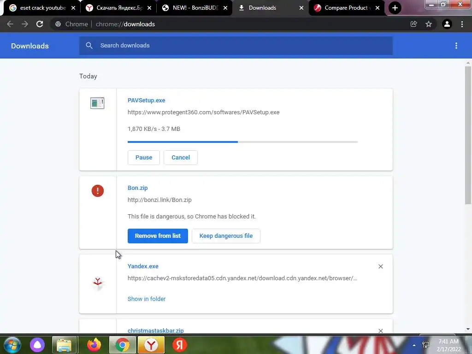Click the Chrome site info chip

71,24
